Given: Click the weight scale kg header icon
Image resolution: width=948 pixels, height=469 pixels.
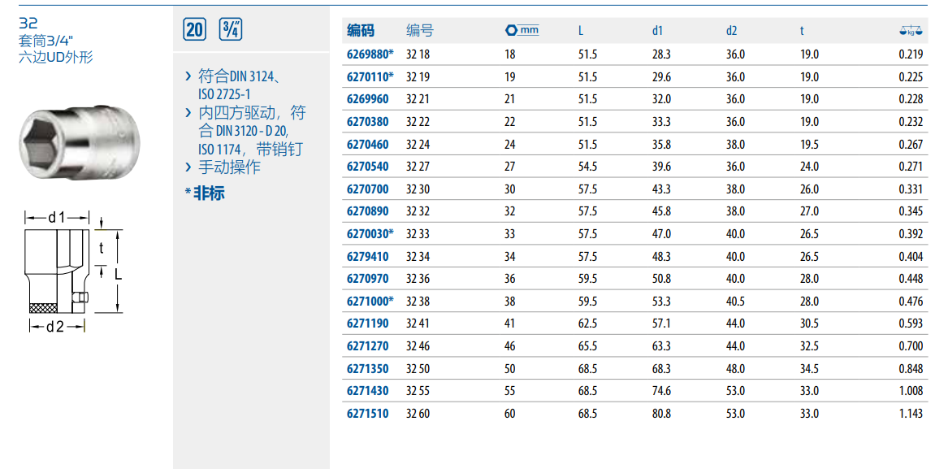Looking at the screenshot, I should (x=911, y=31).
